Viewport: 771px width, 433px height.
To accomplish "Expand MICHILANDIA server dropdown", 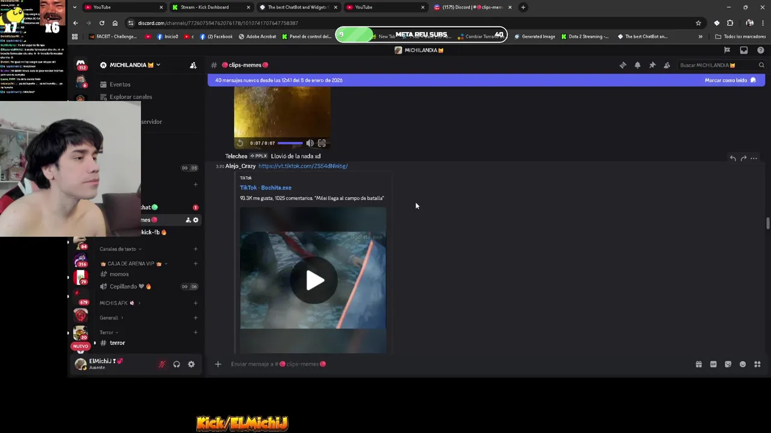I will tap(158, 65).
